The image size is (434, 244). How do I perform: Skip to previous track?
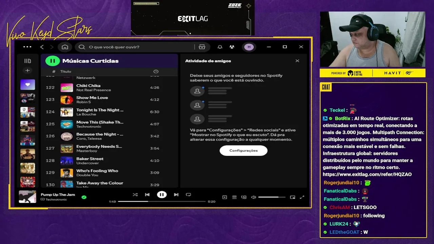[x=147, y=195]
